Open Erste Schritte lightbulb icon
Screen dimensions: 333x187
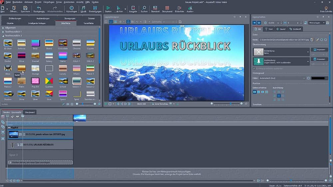pos(326,8)
